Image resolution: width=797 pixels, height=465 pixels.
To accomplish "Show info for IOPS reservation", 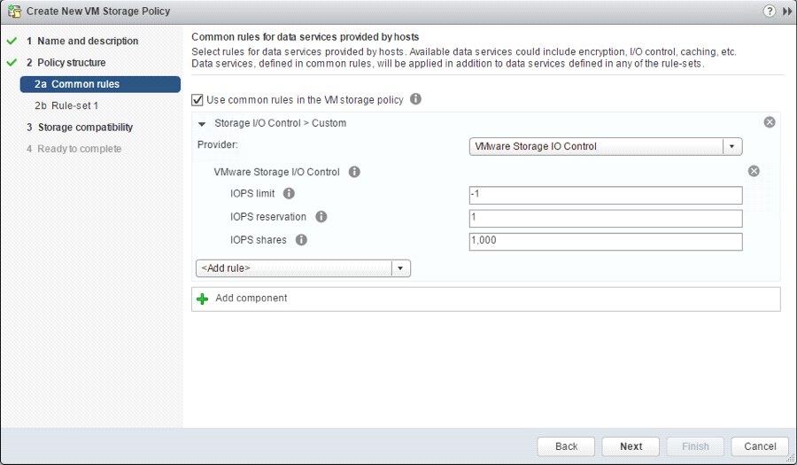I will [x=321, y=217].
